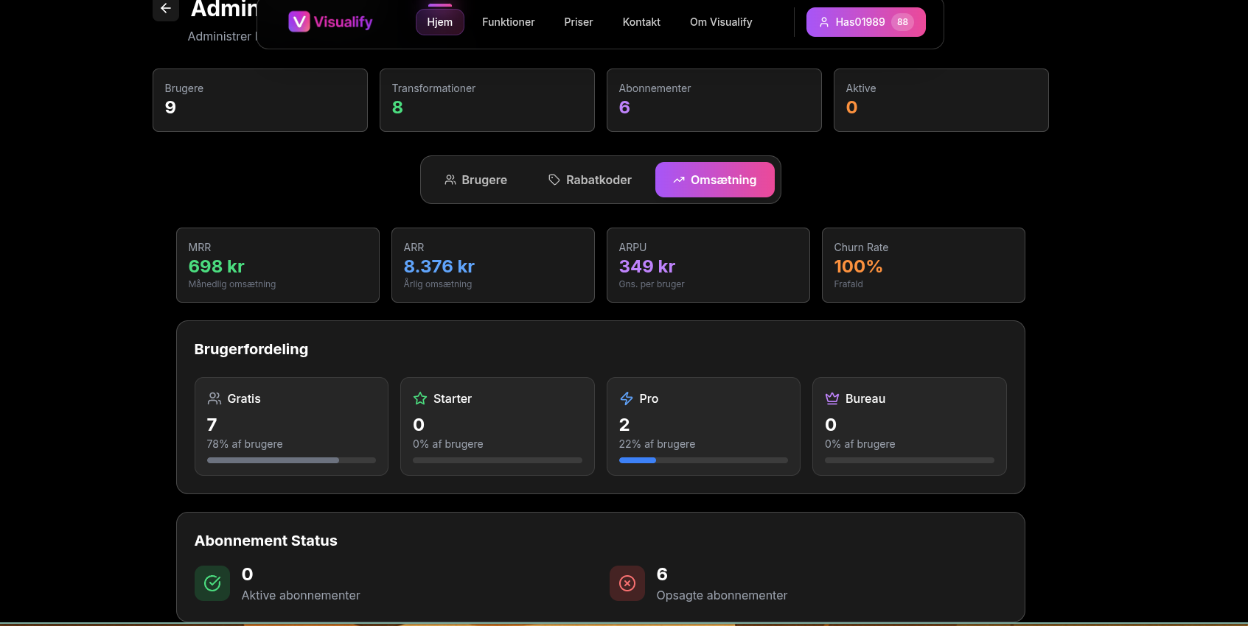Image resolution: width=1248 pixels, height=626 pixels.
Task: Click the green active subscriptions checkmark icon
Action: click(x=212, y=583)
